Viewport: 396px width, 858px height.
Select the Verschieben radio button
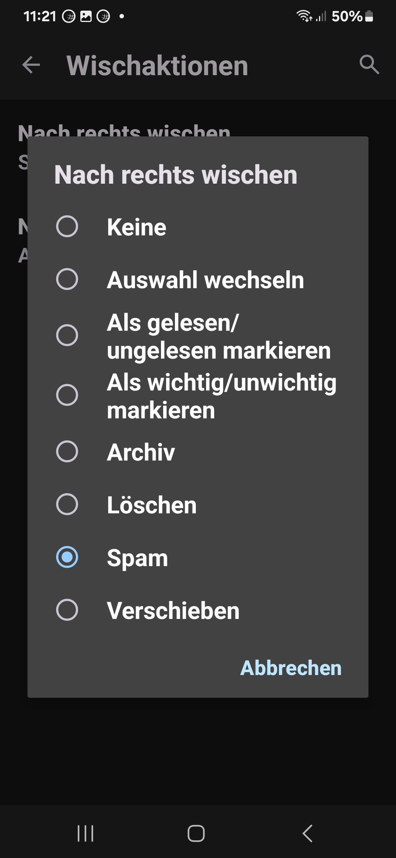click(x=67, y=610)
